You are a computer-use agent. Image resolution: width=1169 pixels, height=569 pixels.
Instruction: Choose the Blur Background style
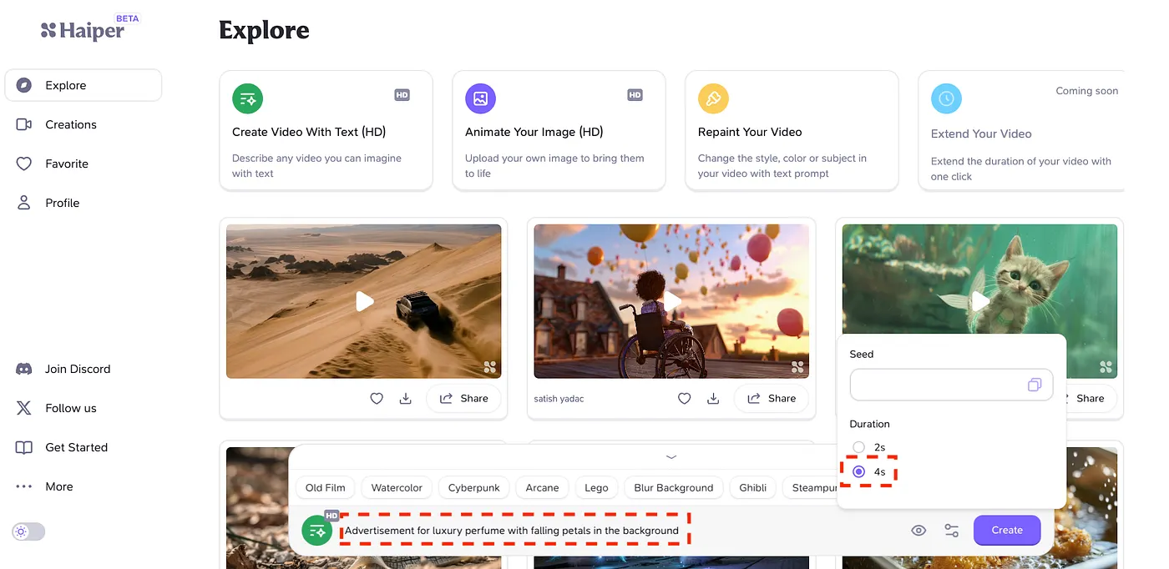coord(674,487)
